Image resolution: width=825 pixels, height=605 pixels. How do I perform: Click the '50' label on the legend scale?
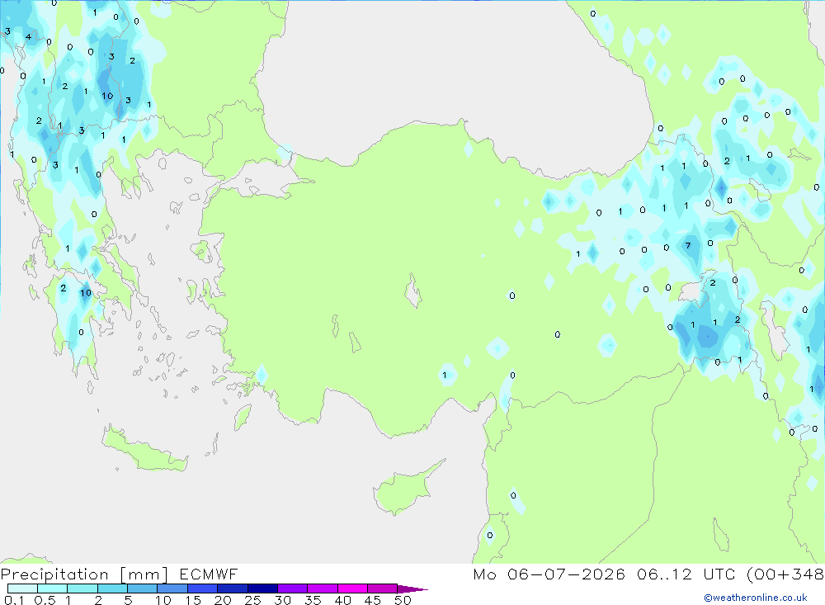coord(403,600)
